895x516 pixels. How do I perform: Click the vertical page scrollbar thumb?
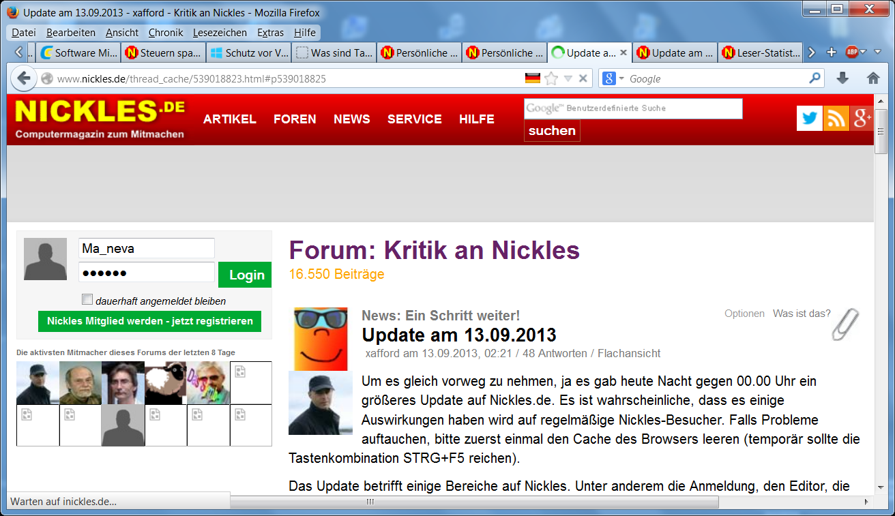tap(881, 132)
